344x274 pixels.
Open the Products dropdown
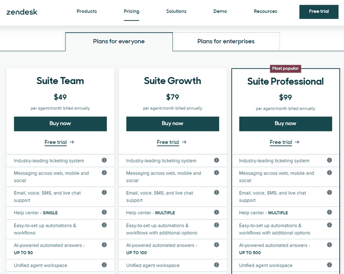point(86,12)
